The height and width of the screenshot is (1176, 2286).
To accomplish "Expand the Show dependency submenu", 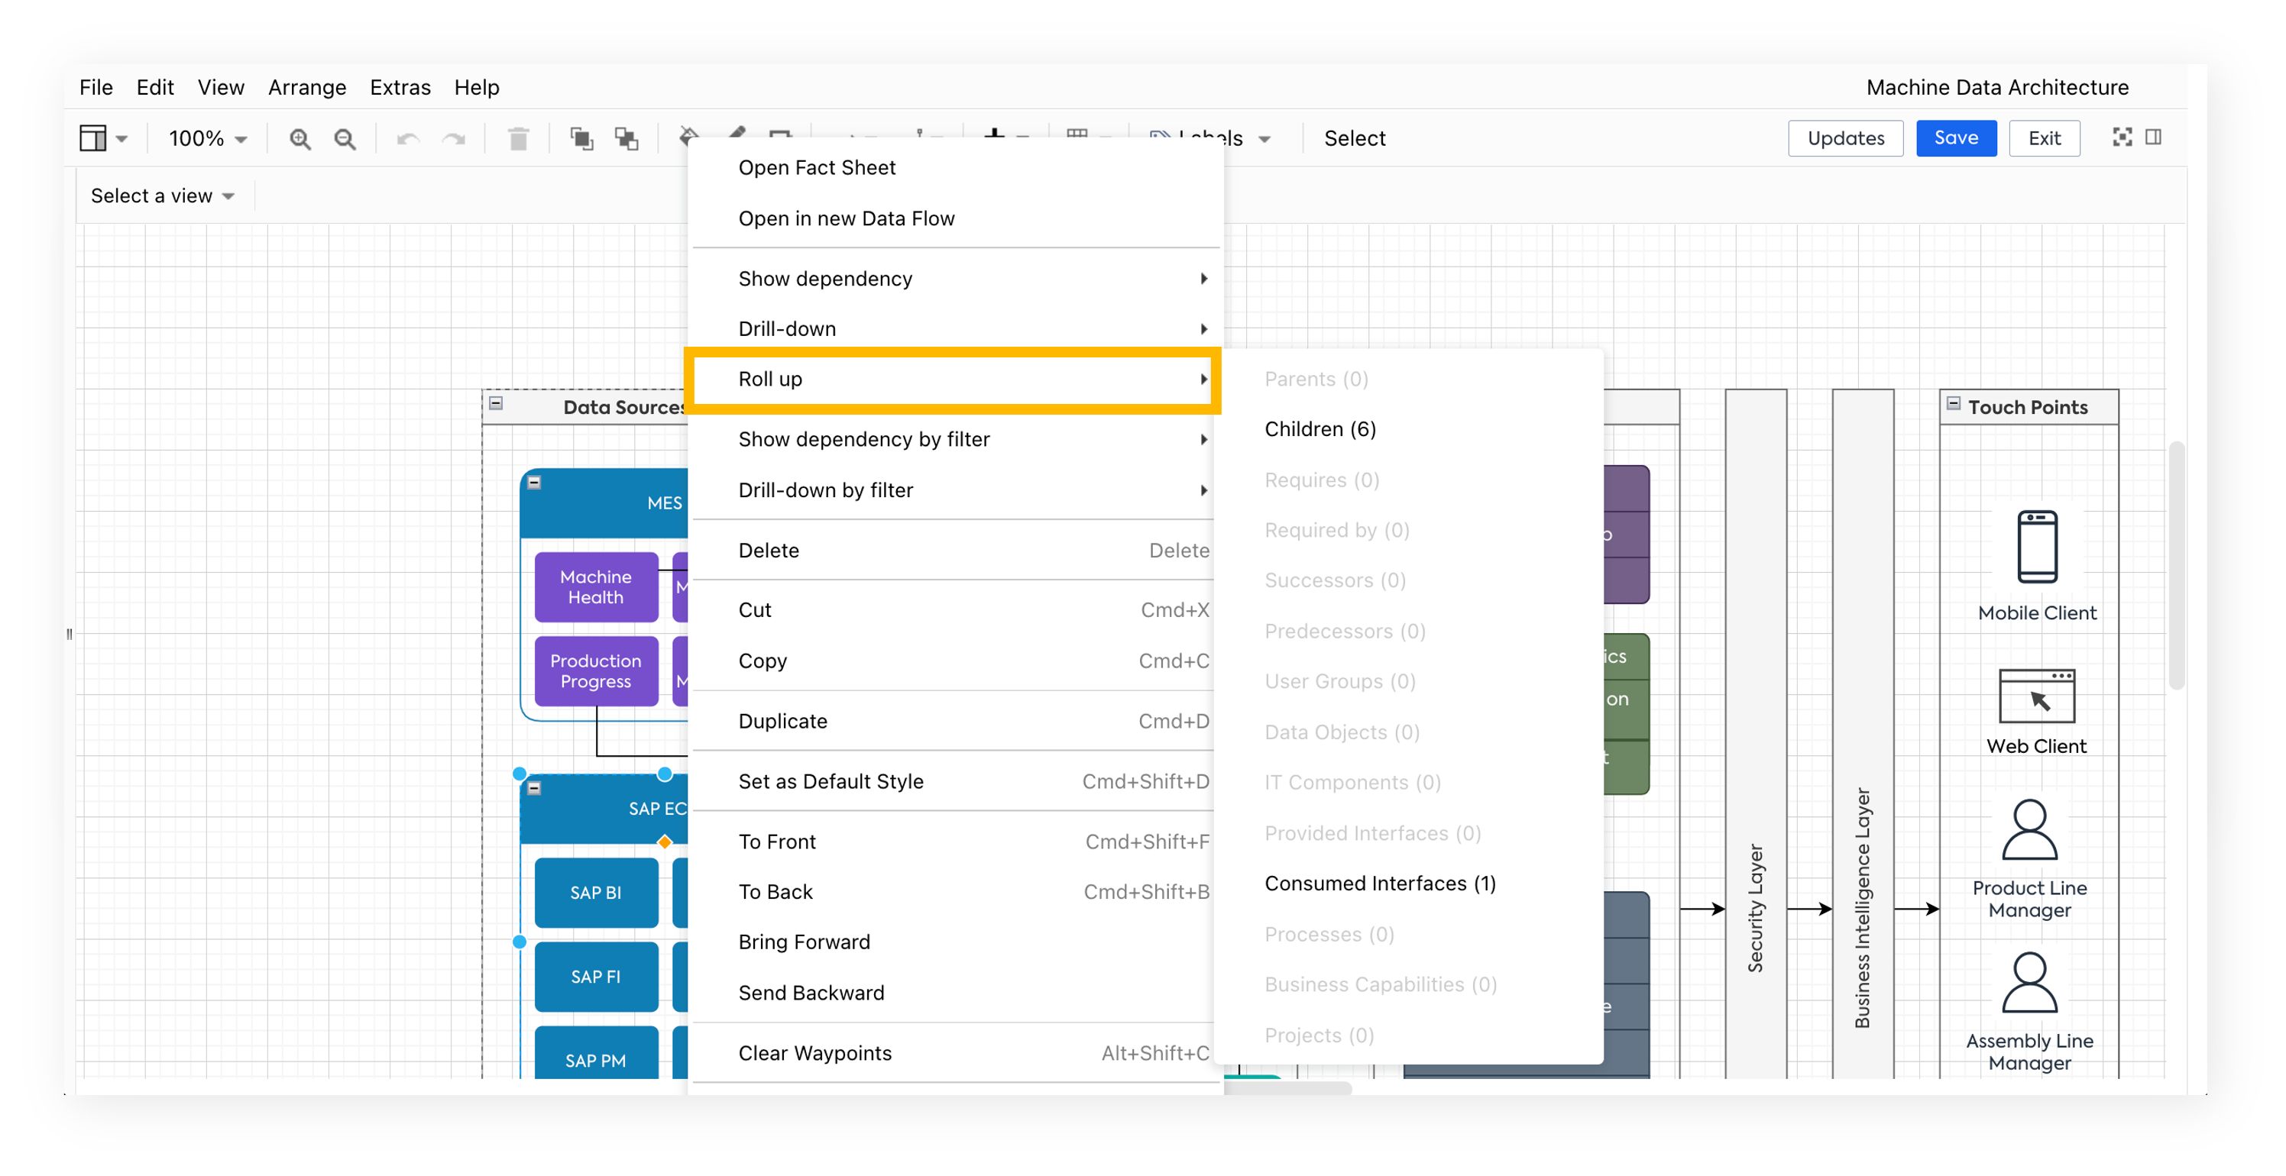I will 955,279.
